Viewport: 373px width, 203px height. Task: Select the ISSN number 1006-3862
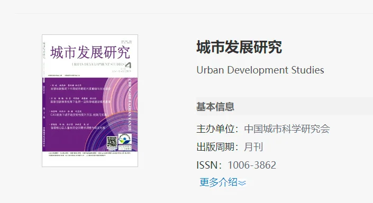coord(252,165)
